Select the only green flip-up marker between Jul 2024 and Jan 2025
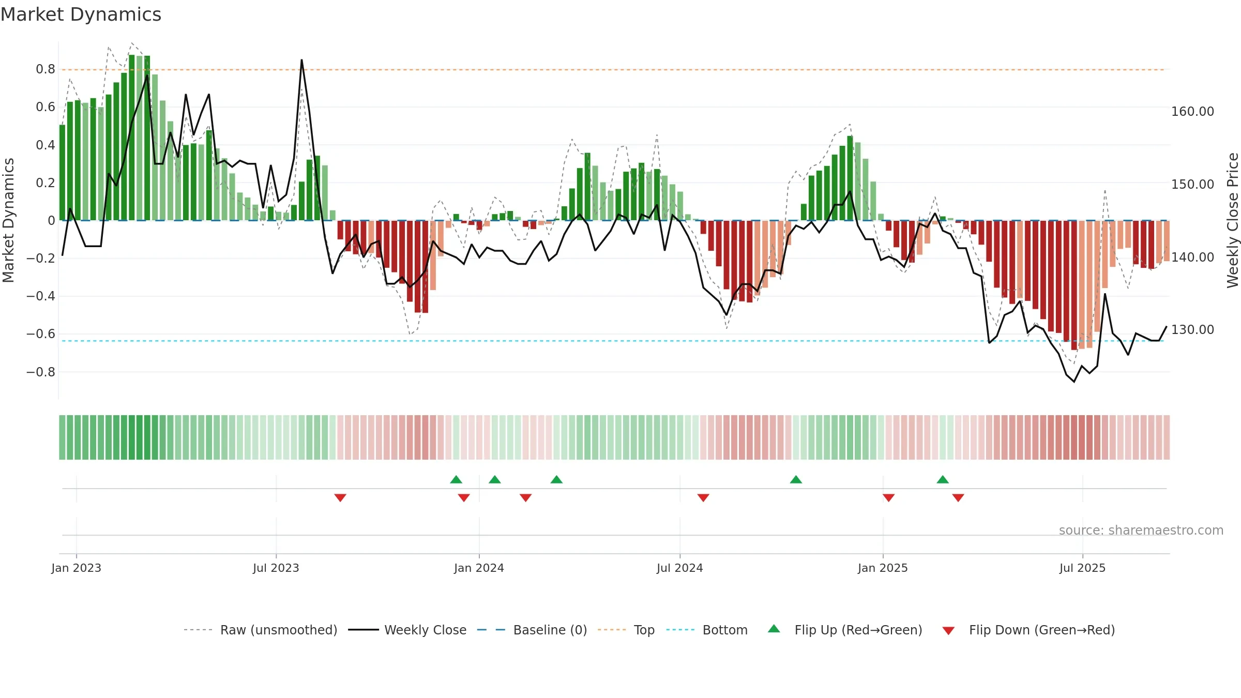 tap(796, 479)
